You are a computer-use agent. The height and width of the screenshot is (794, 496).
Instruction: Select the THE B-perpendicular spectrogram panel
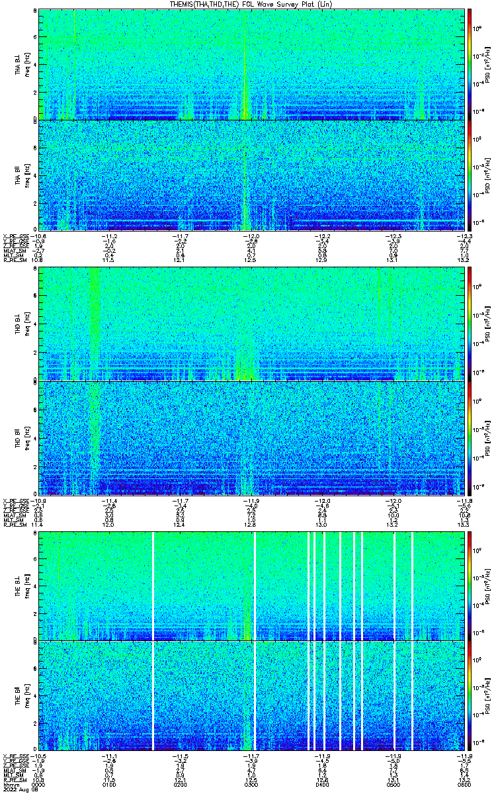coord(251,586)
